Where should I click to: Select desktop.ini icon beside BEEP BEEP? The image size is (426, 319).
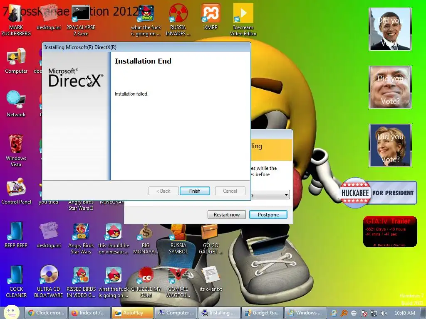click(49, 235)
